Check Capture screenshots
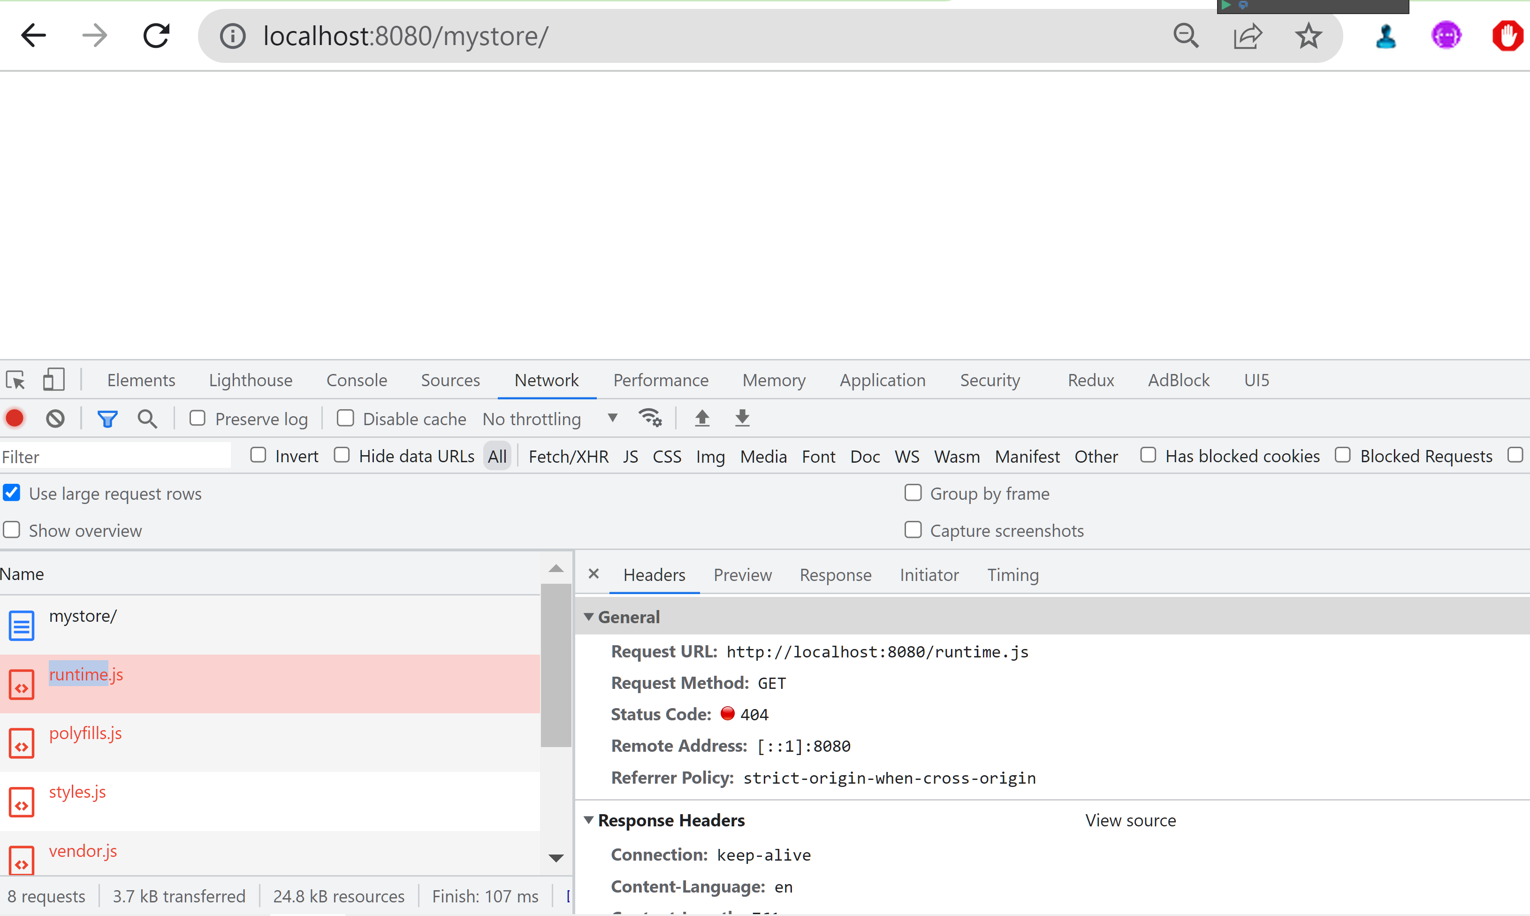1530x916 pixels. [x=913, y=530]
